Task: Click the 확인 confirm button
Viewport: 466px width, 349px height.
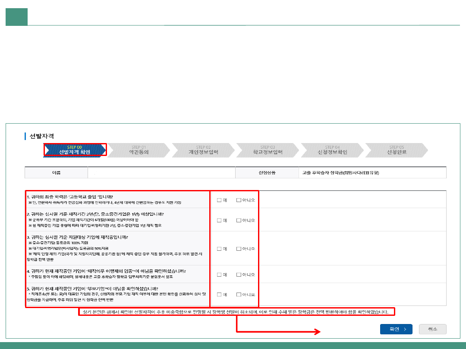Action: tap(396, 329)
